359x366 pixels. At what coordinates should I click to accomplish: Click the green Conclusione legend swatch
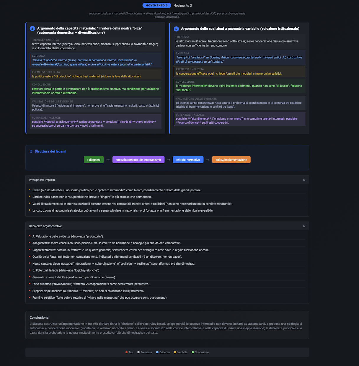click(x=192, y=352)
